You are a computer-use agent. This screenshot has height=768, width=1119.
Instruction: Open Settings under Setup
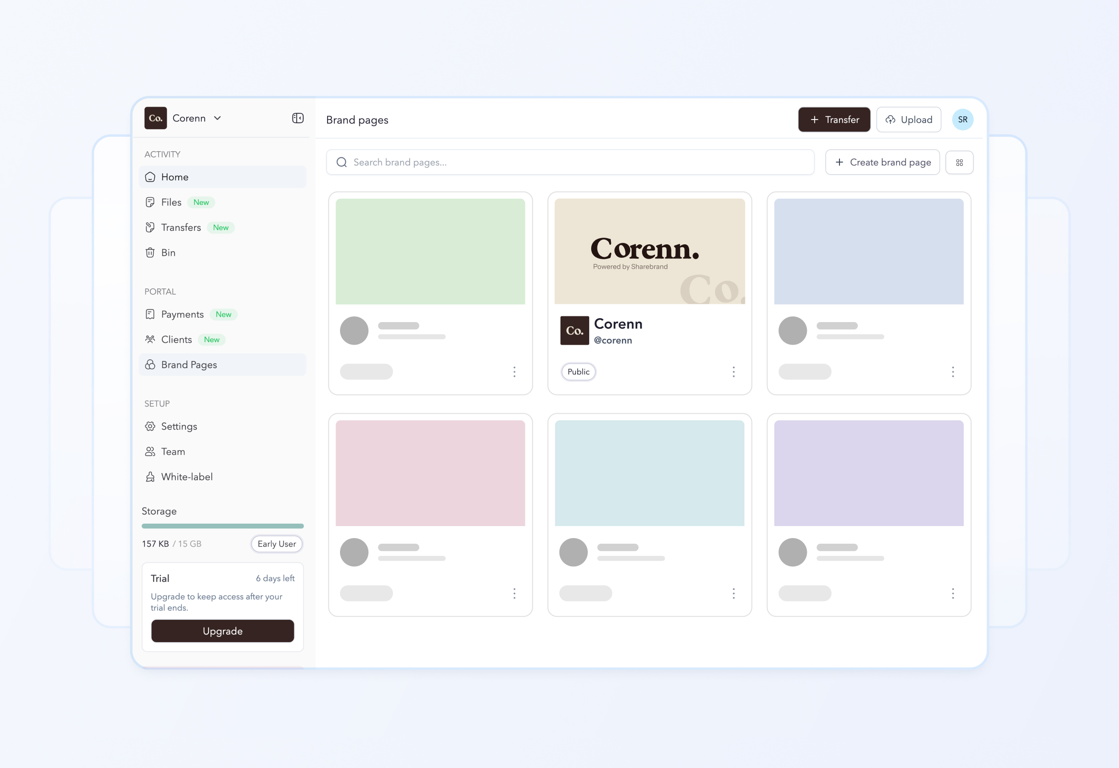point(179,426)
